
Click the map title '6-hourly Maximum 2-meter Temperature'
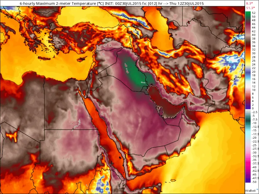tap(52, 3)
